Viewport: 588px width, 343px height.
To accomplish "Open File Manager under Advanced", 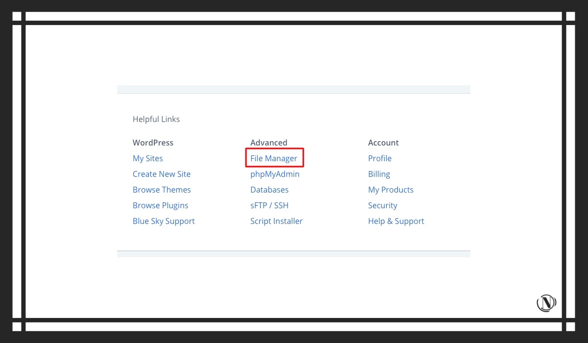I will click(x=274, y=158).
